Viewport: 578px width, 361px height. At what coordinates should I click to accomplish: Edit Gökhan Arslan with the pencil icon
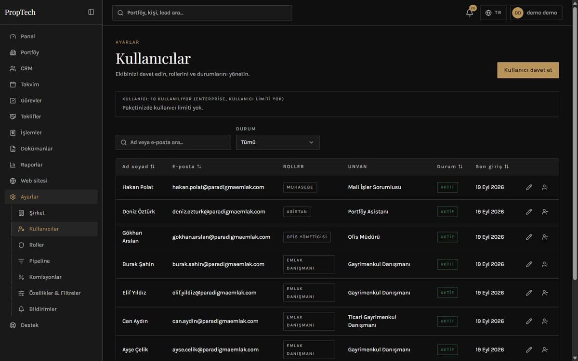(529, 237)
